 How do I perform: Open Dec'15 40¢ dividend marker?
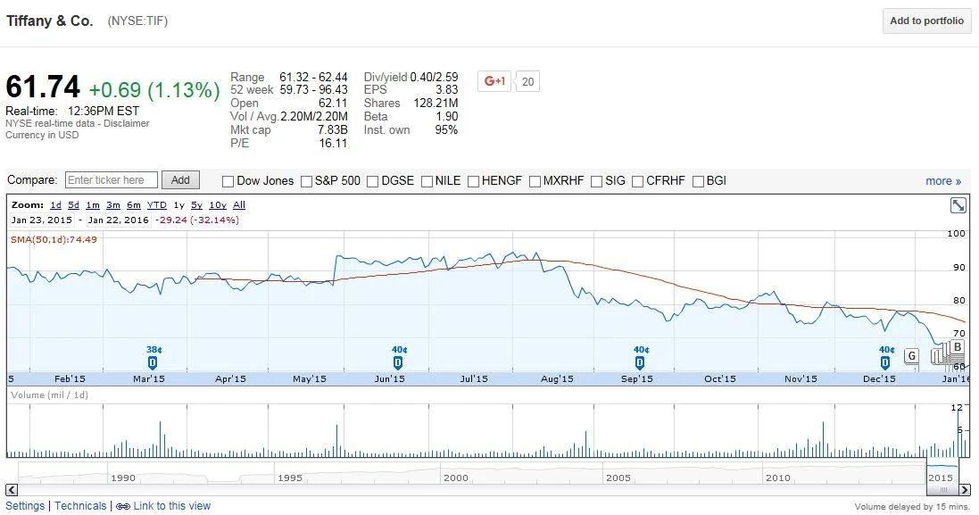point(885,362)
